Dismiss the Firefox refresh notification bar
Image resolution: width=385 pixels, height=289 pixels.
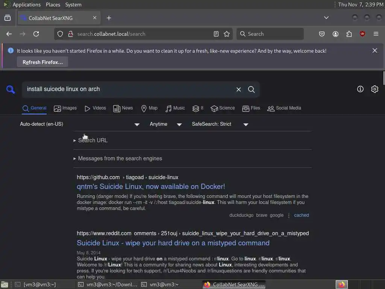point(375,51)
